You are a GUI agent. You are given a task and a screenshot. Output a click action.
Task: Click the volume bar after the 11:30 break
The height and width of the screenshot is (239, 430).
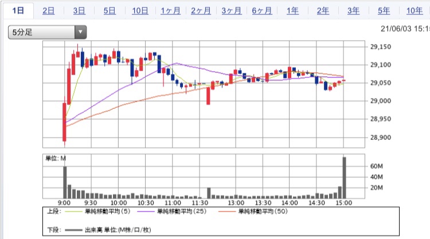(209, 193)
